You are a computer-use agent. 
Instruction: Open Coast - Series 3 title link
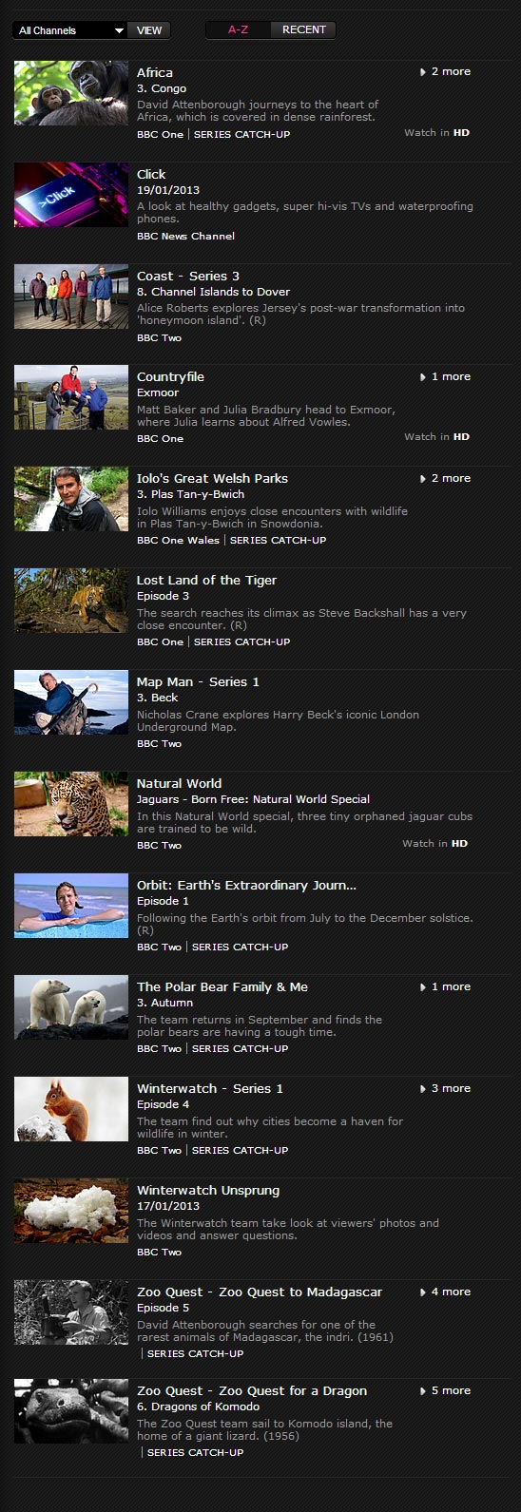[x=188, y=276]
